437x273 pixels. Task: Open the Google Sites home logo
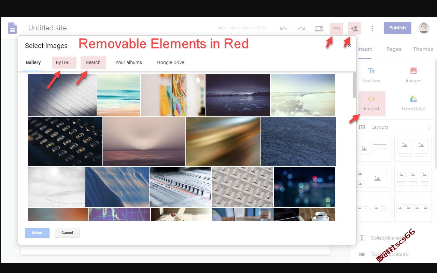tap(13, 28)
